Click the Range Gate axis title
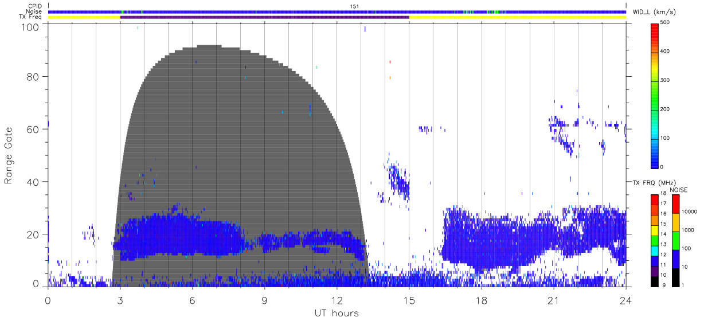The image size is (704, 325). tap(9, 155)
